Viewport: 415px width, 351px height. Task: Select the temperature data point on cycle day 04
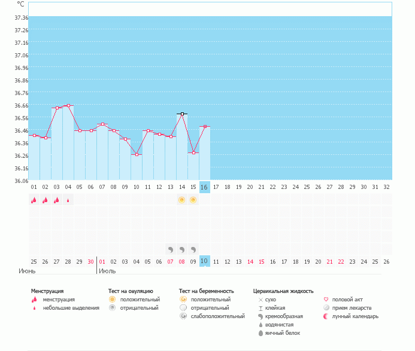68,105
